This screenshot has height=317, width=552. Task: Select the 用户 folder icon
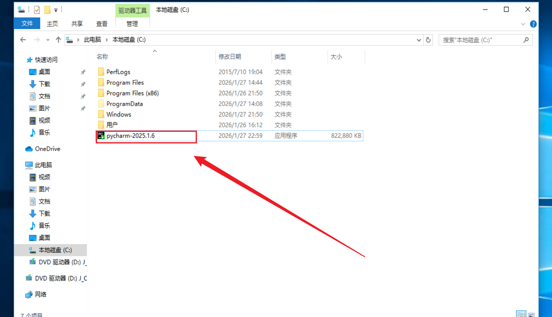101,125
